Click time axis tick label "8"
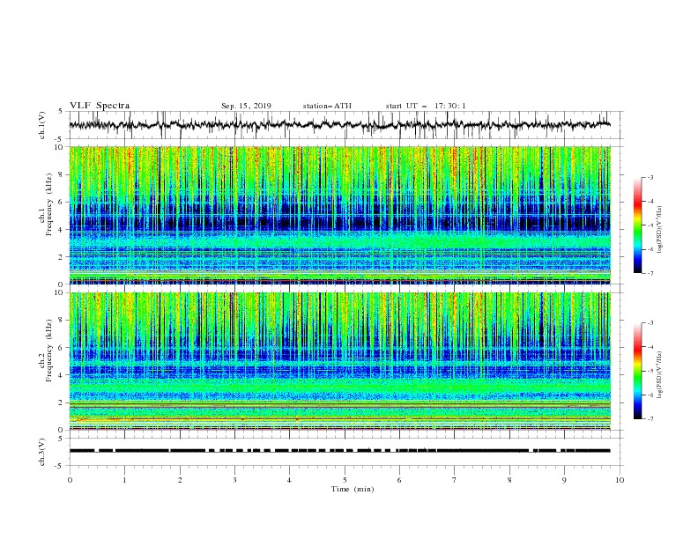 [x=509, y=480]
